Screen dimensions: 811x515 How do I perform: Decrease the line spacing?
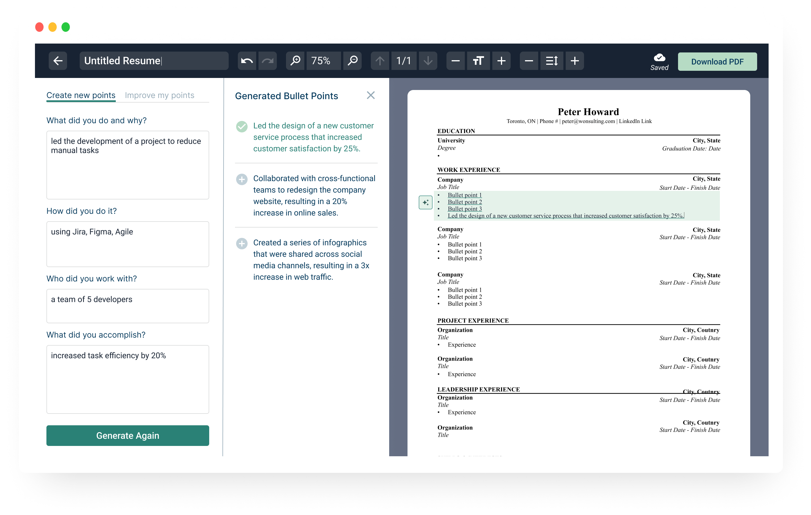point(529,61)
